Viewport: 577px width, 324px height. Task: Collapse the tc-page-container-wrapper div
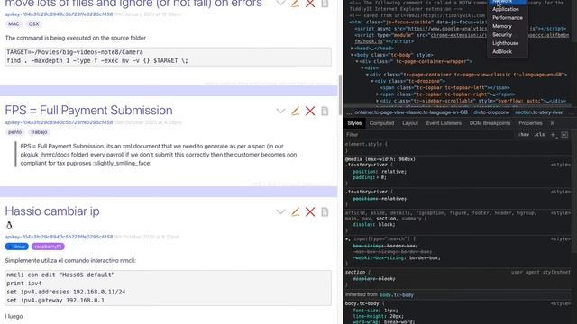pyautogui.click(x=357, y=61)
